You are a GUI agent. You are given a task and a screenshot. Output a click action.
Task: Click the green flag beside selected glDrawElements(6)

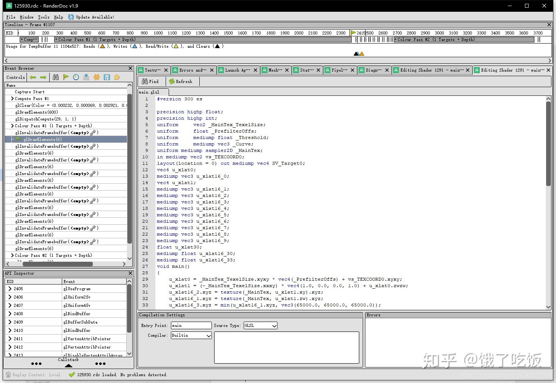click(19, 139)
